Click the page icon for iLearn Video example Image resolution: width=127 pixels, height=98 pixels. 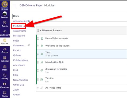point(42,38)
